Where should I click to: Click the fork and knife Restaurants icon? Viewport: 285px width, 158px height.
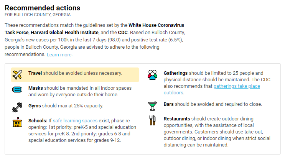153,120
